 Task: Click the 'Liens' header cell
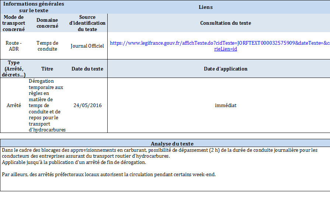click(x=205, y=7)
